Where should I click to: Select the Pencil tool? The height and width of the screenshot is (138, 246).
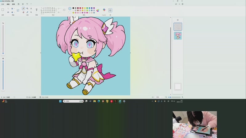click(23, 9)
